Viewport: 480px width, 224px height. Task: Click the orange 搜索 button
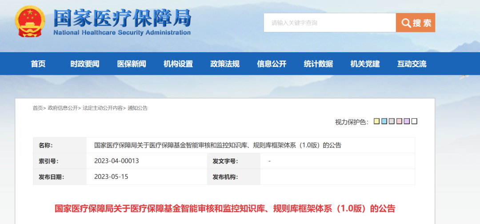[x=416, y=23]
